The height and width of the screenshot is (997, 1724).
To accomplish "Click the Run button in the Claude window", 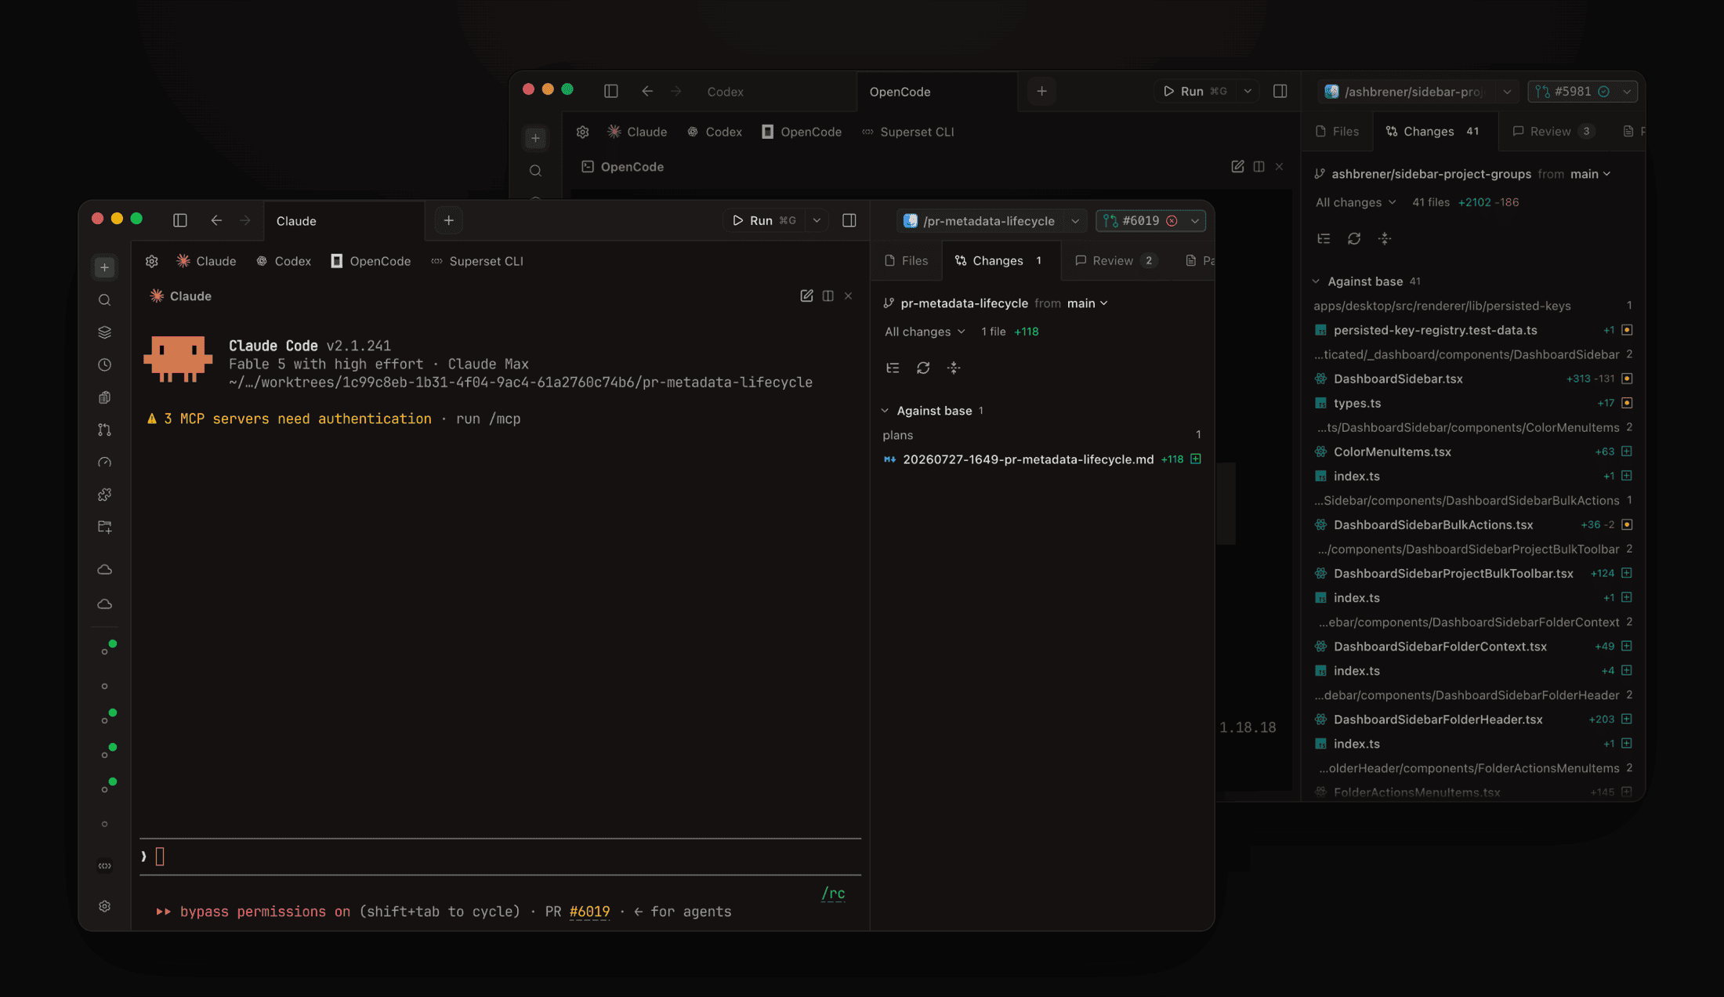I will [x=763, y=220].
